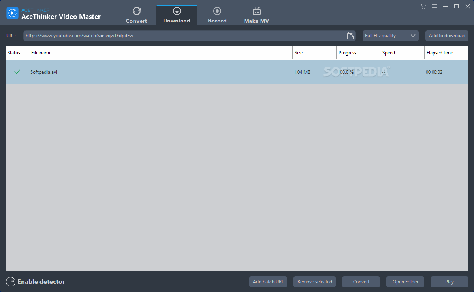Close the AceThinker window
The image size is (474, 292).
(x=467, y=6)
